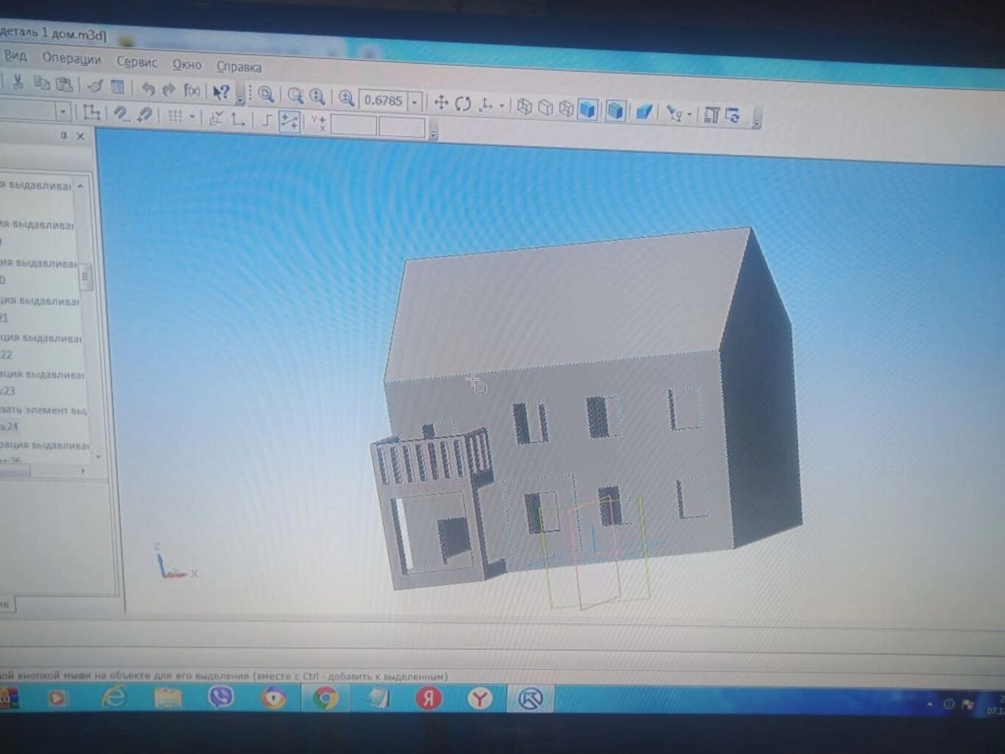
Task: Click the rounding step icon
Action: point(267,120)
